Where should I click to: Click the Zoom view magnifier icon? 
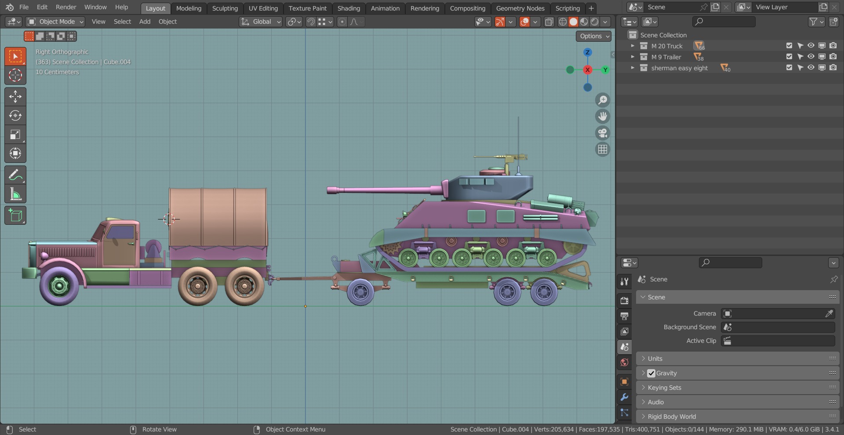tap(603, 100)
